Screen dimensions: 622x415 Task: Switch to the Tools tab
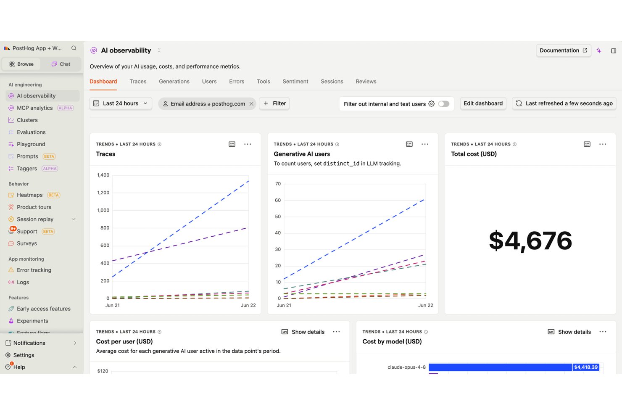coord(264,82)
